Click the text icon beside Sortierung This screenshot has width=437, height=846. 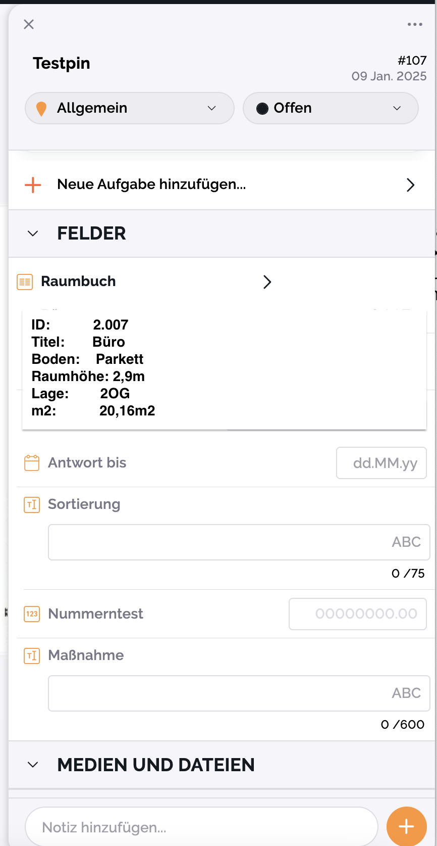[32, 504]
